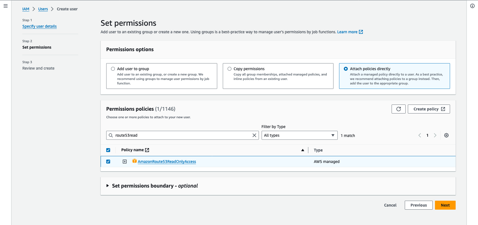Image resolution: width=478 pixels, height=225 pixels.
Task: Click page number 1 in pagination
Action: 427,135
